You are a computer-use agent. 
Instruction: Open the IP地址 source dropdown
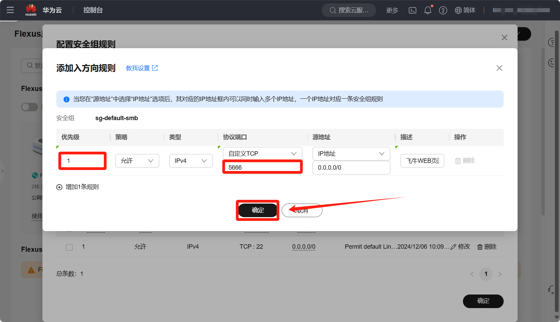[x=351, y=154]
